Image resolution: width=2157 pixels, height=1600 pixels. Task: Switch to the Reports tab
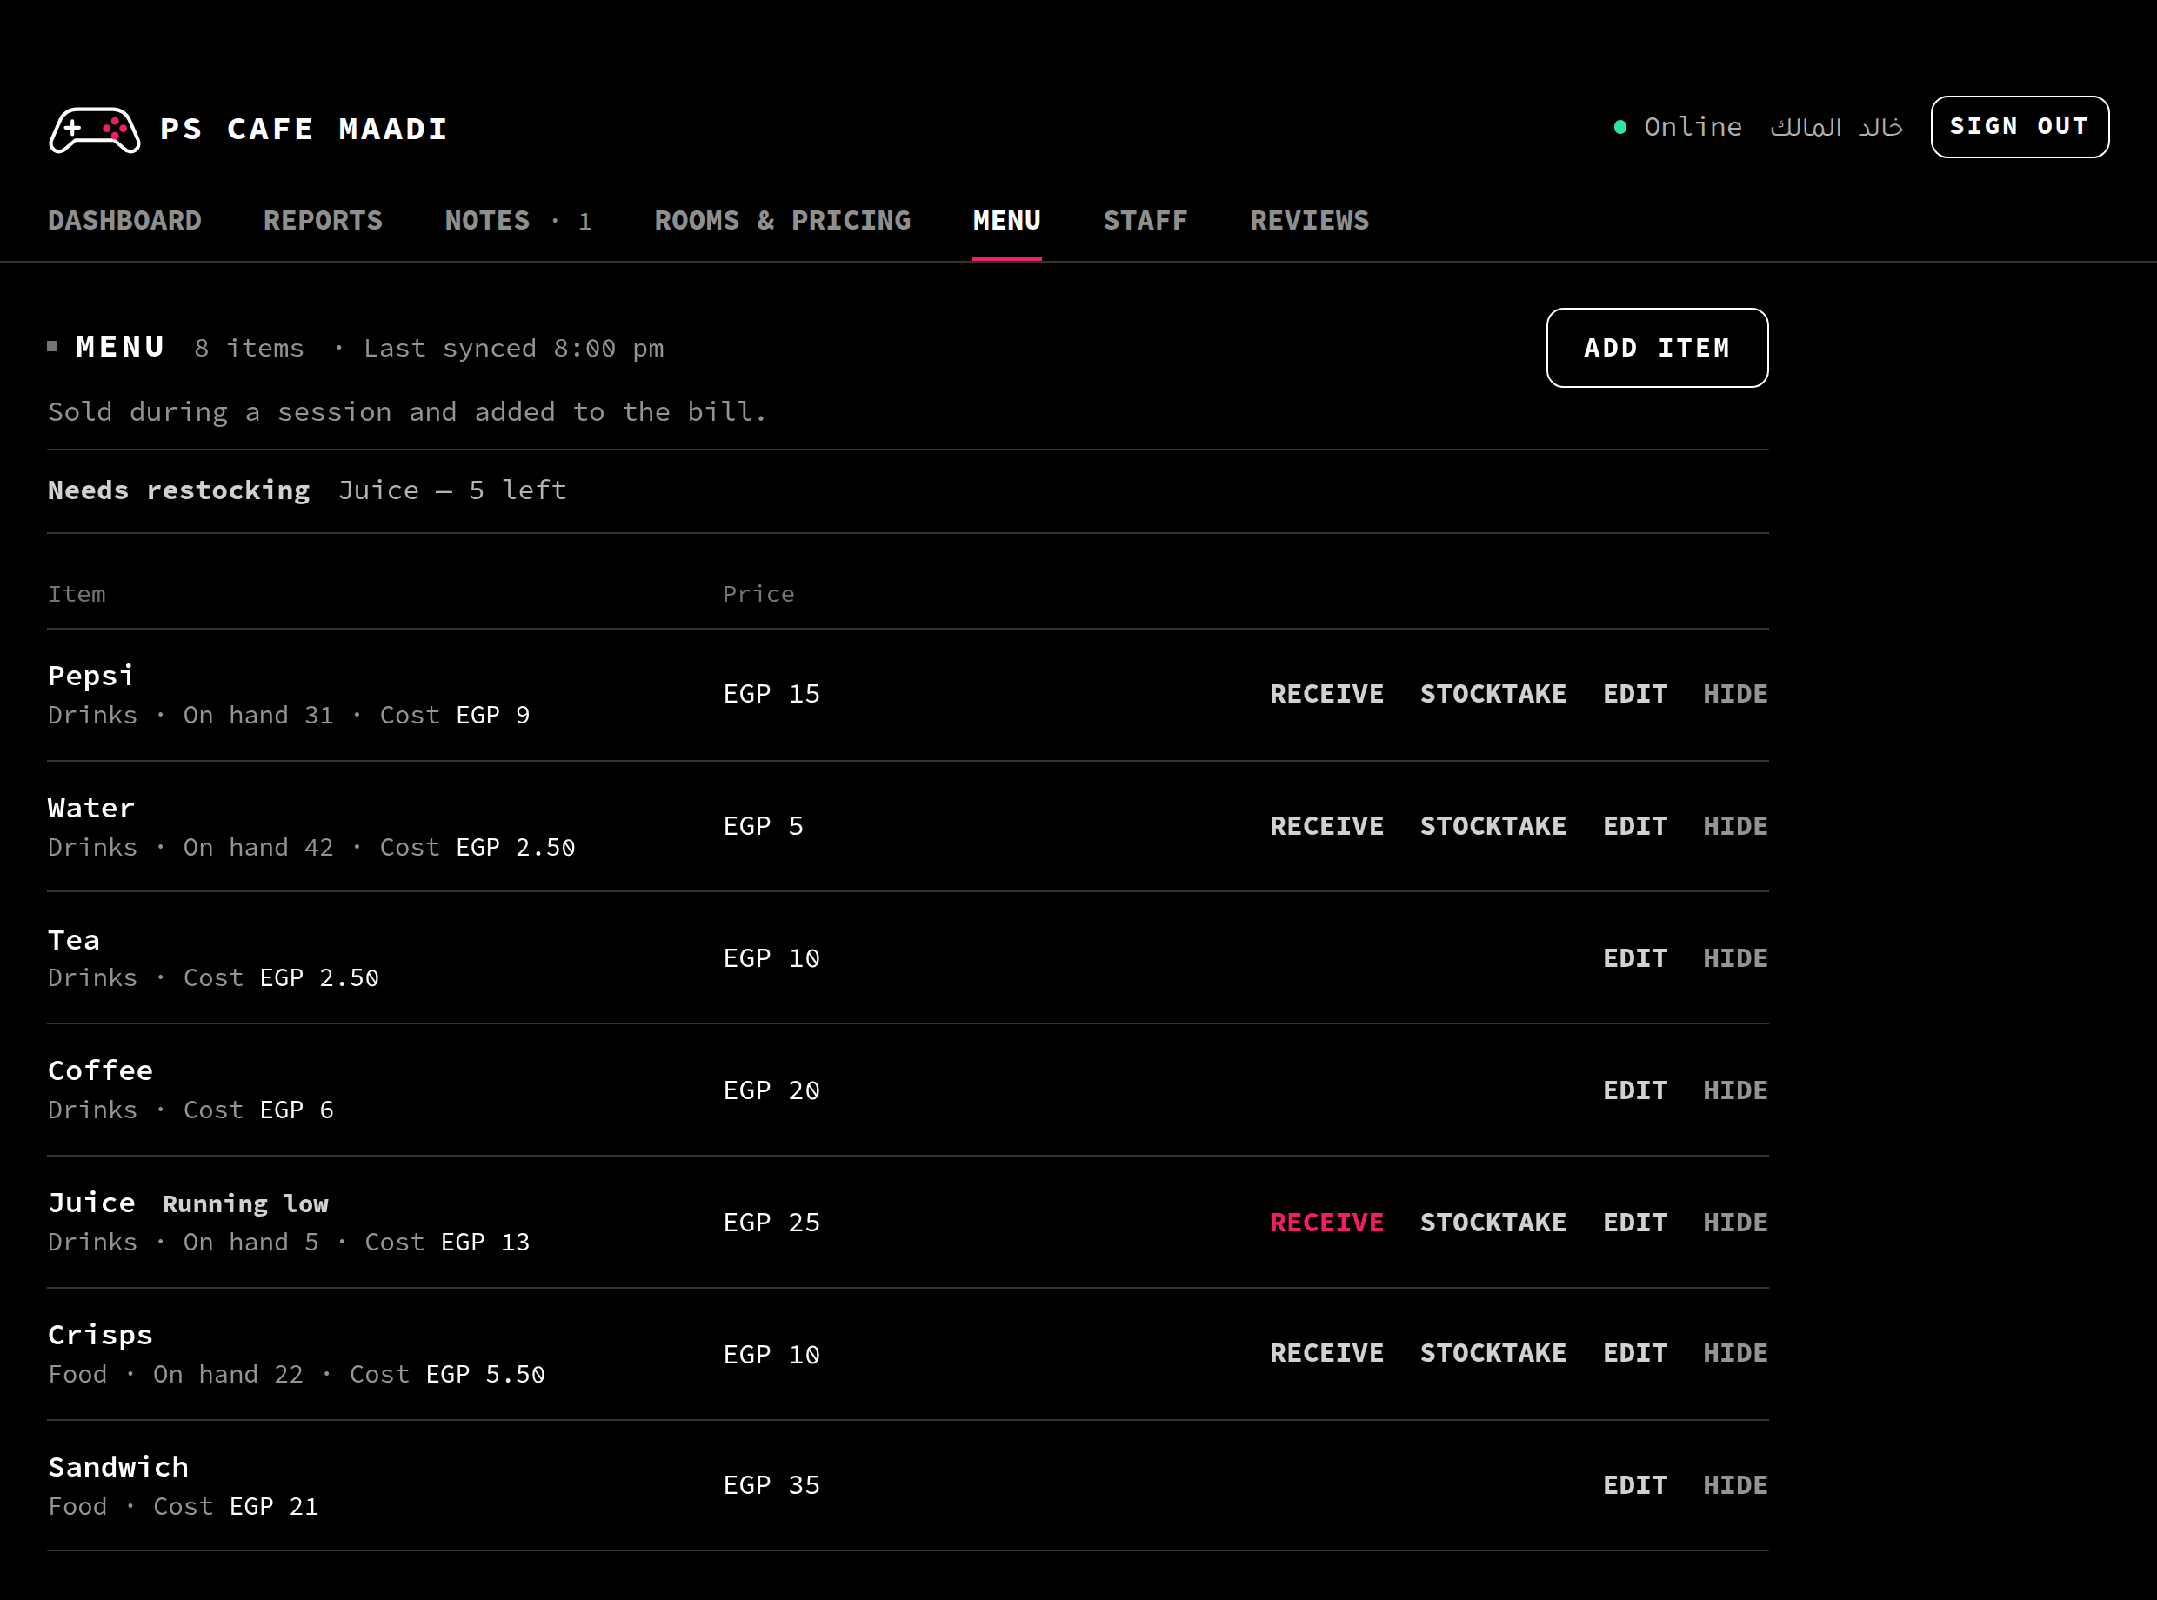click(323, 221)
